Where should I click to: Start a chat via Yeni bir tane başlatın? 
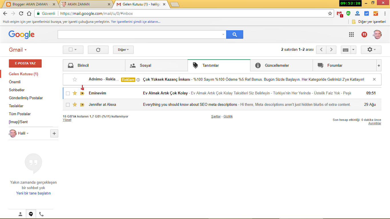click(33, 193)
